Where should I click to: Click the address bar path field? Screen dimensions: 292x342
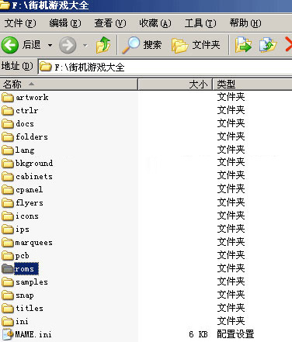coord(165,67)
